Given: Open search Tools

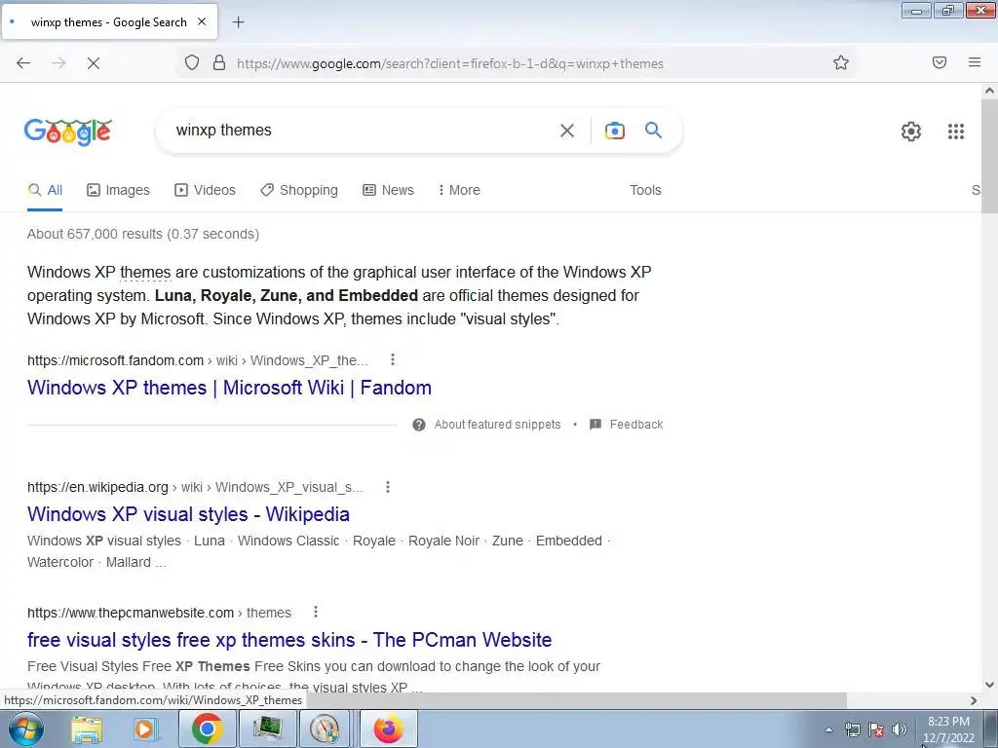Looking at the screenshot, I should click(x=645, y=190).
